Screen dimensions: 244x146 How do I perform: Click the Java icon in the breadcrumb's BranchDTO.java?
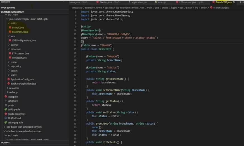211,8
